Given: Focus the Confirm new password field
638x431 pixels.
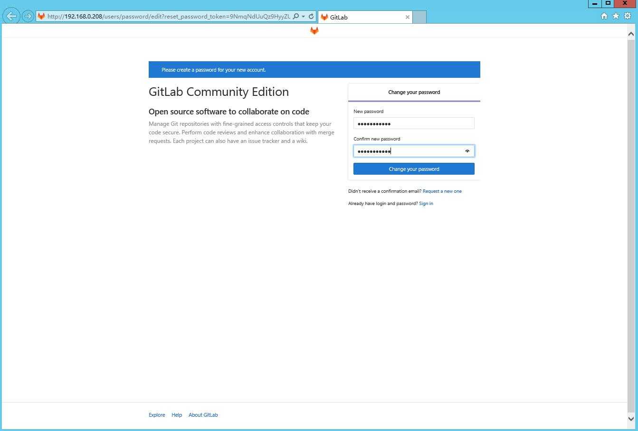Looking at the screenshot, I should [x=414, y=151].
